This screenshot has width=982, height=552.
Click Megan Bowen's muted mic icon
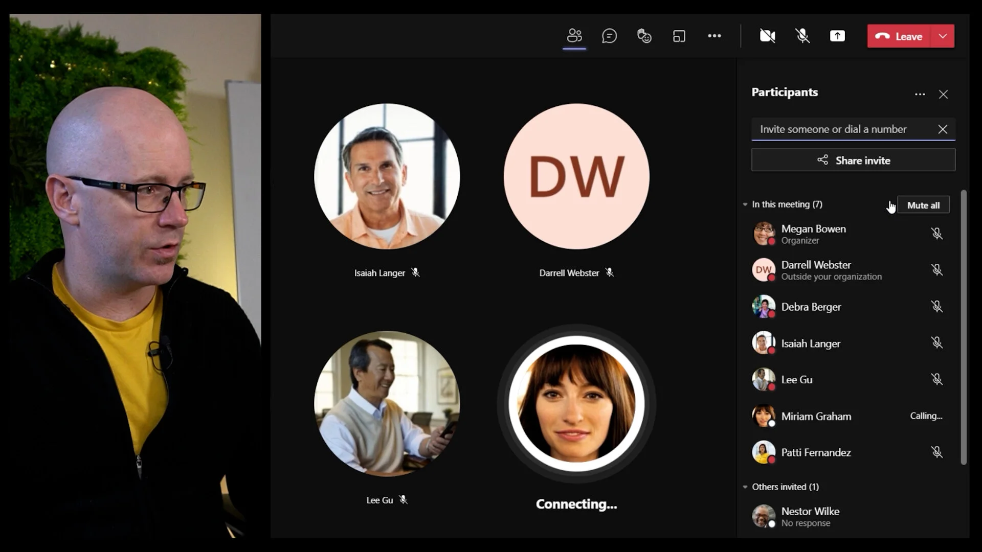coord(936,234)
